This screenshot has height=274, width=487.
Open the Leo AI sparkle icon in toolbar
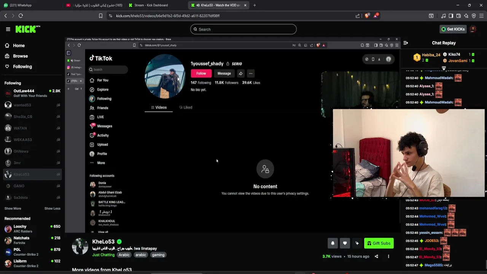tap(466, 16)
